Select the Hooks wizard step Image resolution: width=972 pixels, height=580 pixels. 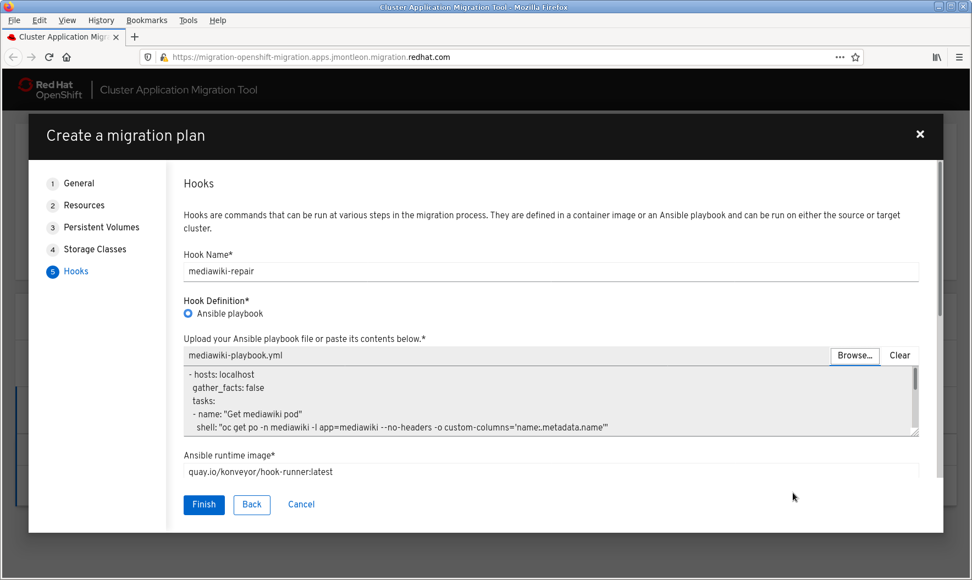pyautogui.click(x=76, y=272)
